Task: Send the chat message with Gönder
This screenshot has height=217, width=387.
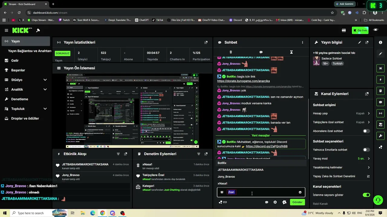Action: [297, 202]
